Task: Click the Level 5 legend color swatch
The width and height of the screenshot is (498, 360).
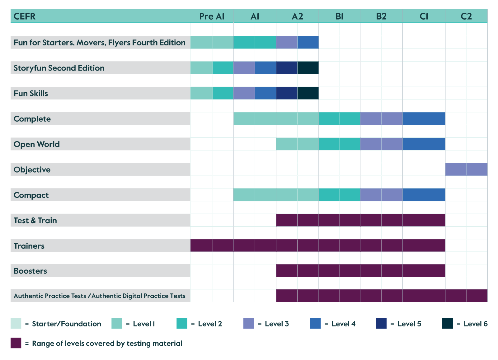Action: (381, 323)
